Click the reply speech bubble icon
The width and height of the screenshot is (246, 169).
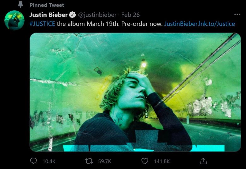pos(33,161)
